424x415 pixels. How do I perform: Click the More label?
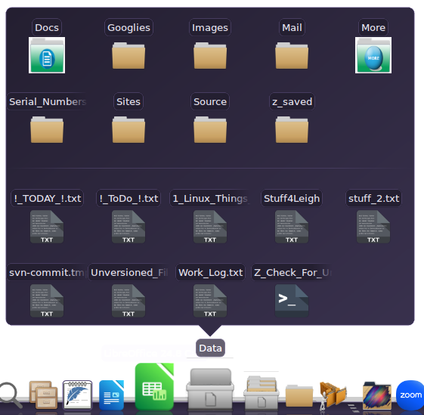click(373, 27)
